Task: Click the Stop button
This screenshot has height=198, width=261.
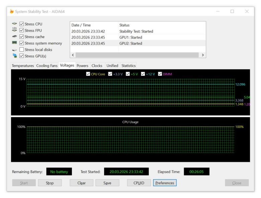Action: point(50,183)
